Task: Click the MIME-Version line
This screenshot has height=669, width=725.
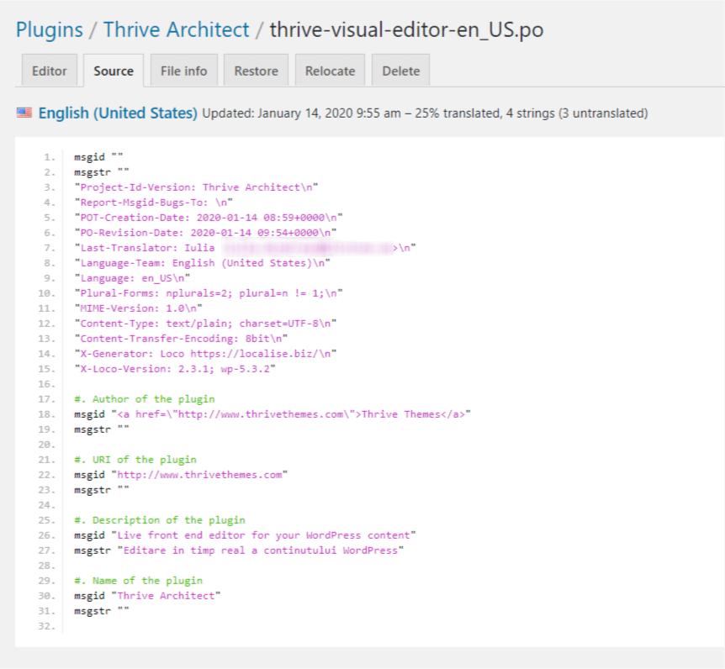Action: coord(138,308)
